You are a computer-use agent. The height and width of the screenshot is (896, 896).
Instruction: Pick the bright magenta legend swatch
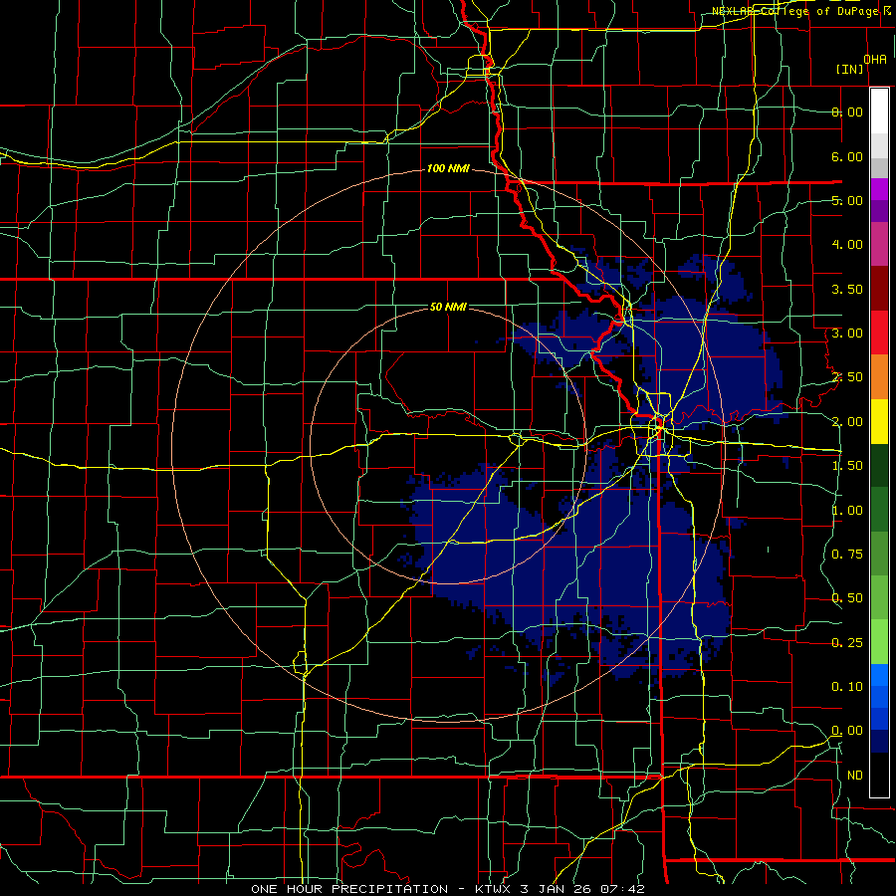pos(879,189)
